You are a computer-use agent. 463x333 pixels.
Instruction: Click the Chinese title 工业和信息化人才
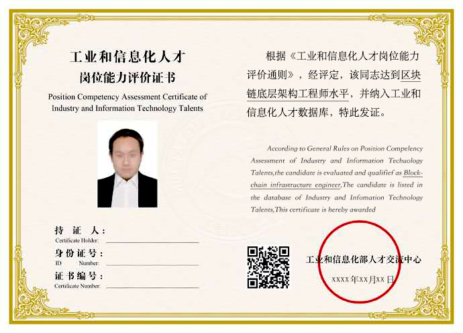[127, 57]
